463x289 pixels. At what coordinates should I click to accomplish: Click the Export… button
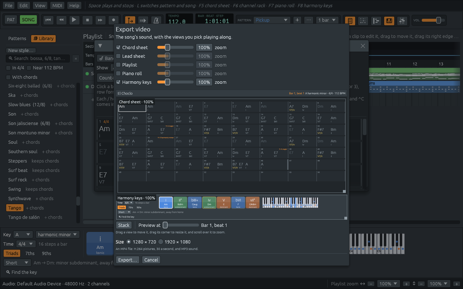(128, 260)
